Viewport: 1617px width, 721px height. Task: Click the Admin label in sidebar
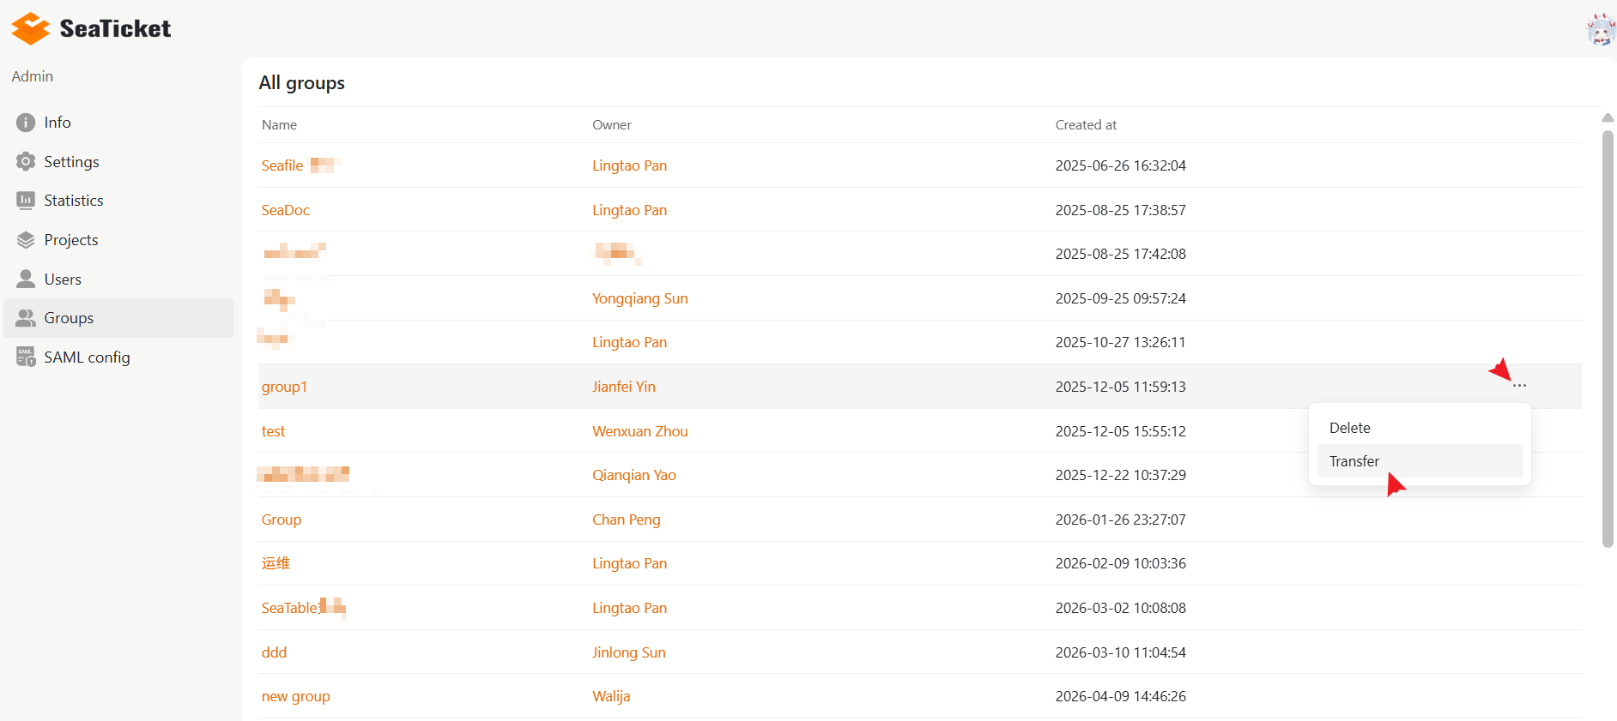tap(33, 76)
